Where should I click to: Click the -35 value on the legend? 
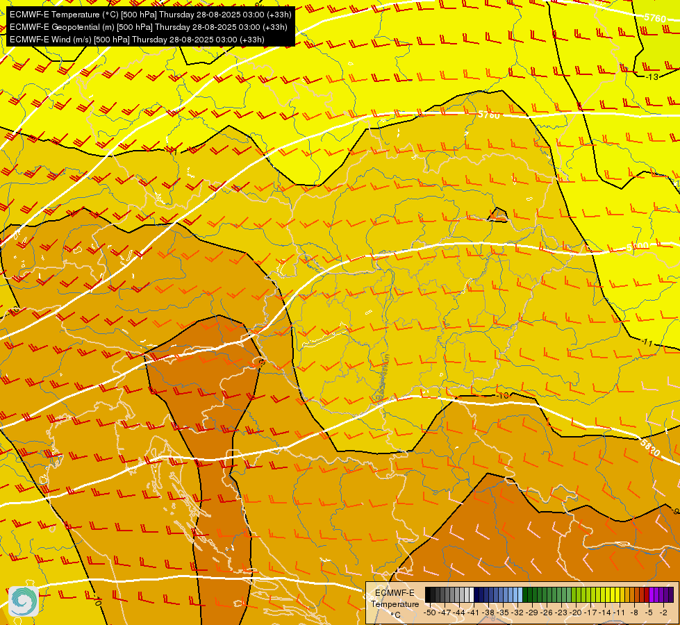point(503,612)
